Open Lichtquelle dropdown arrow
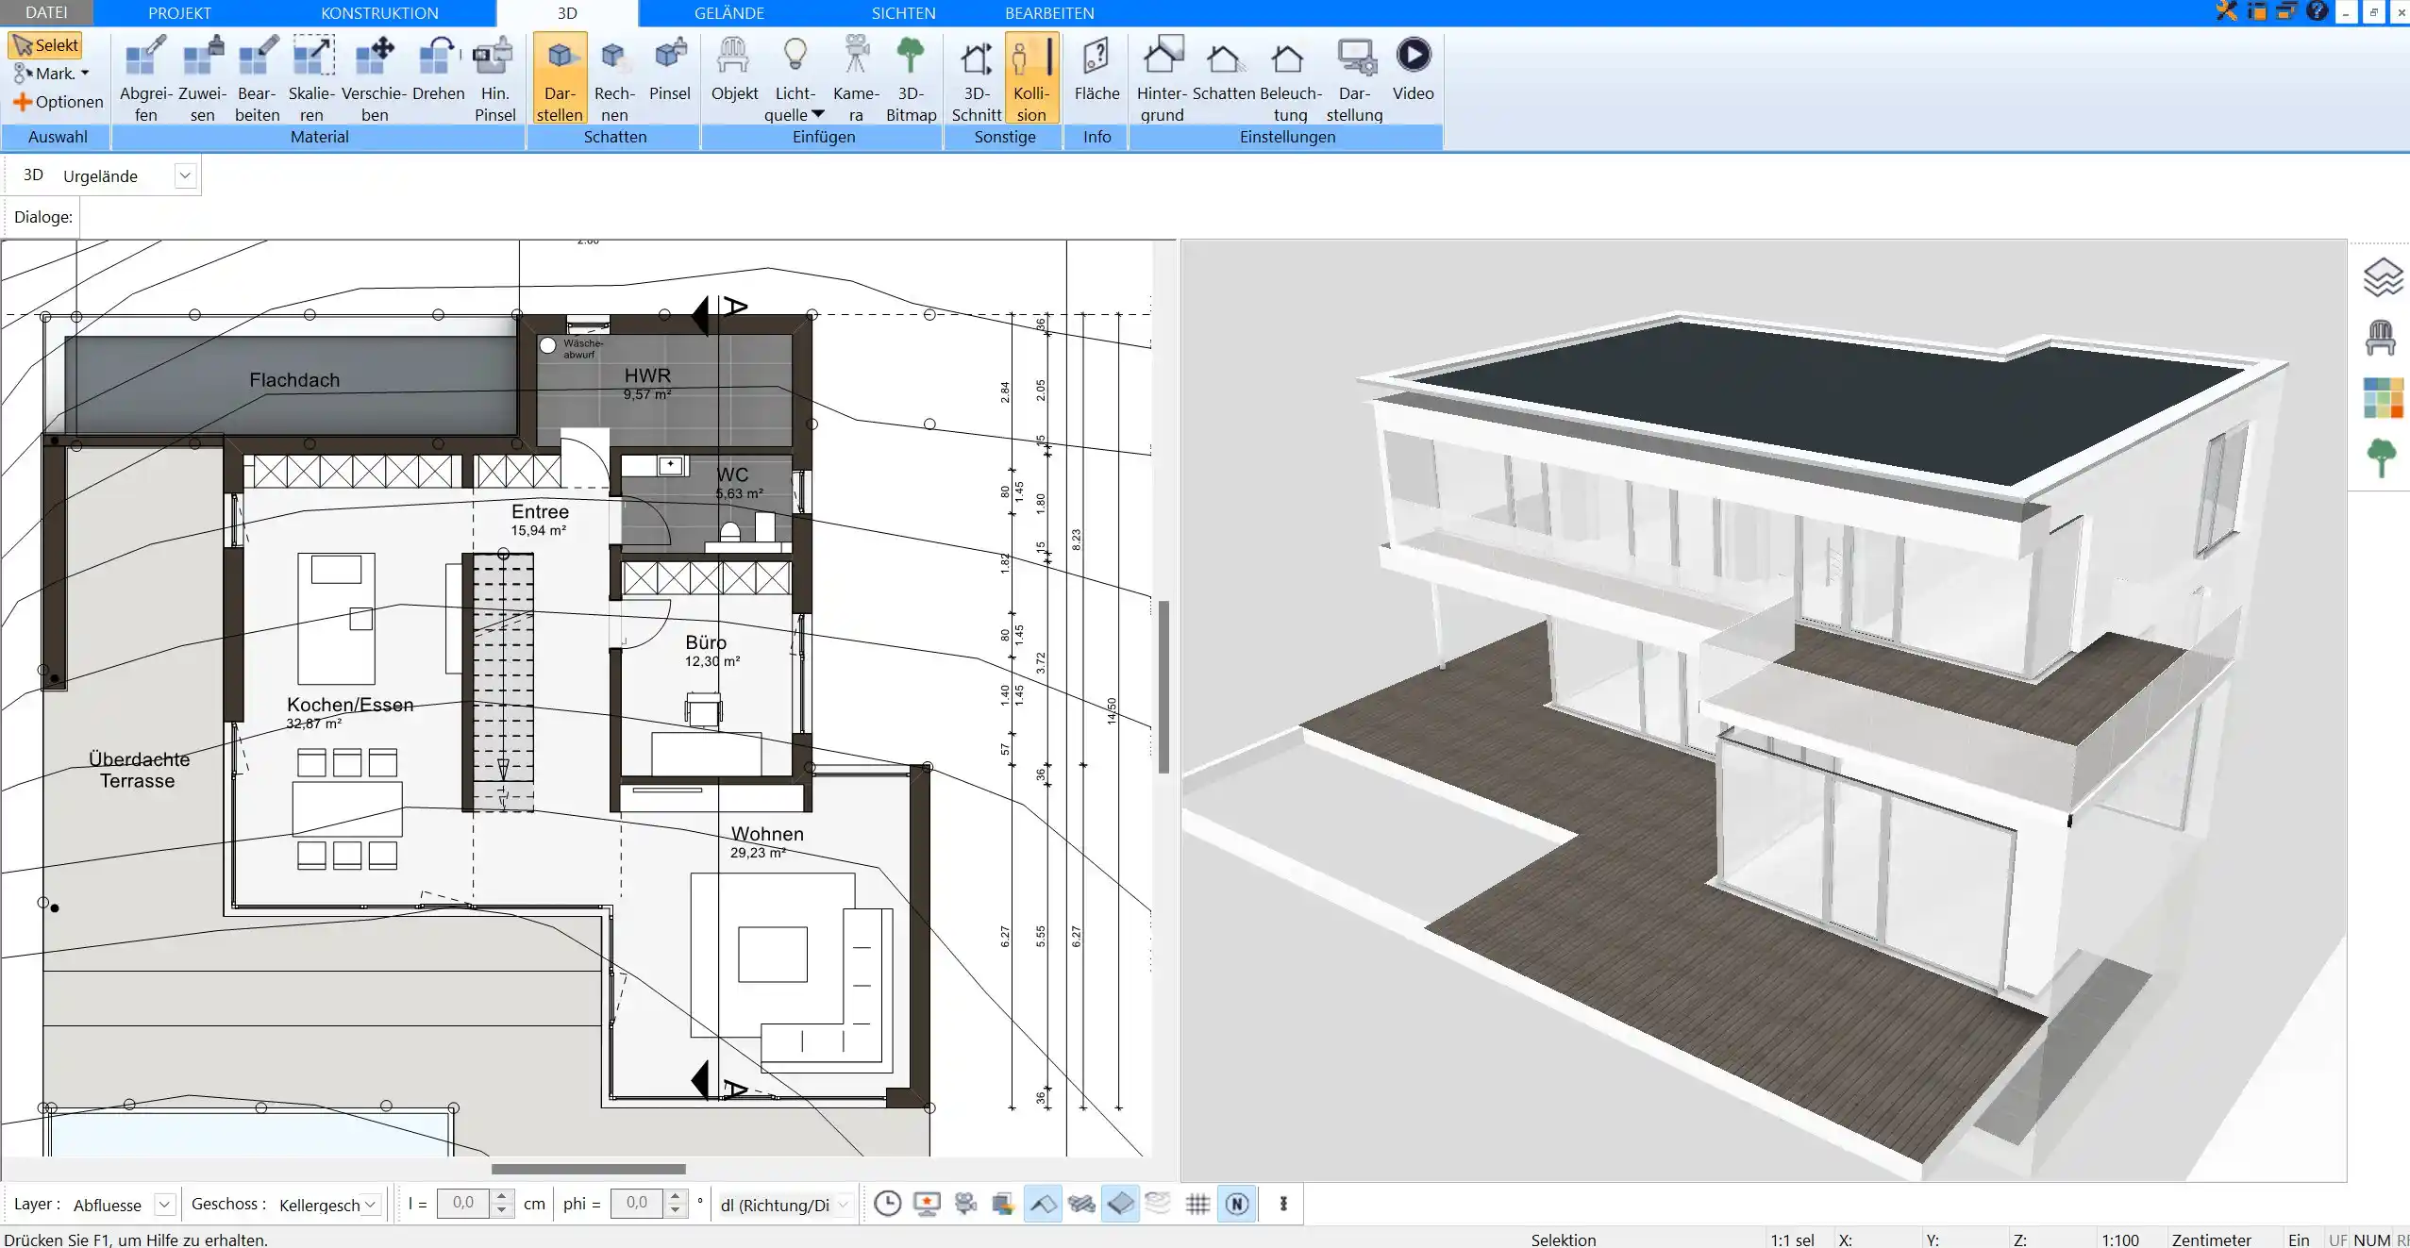This screenshot has width=2410, height=1248. [x=818, y=114]
